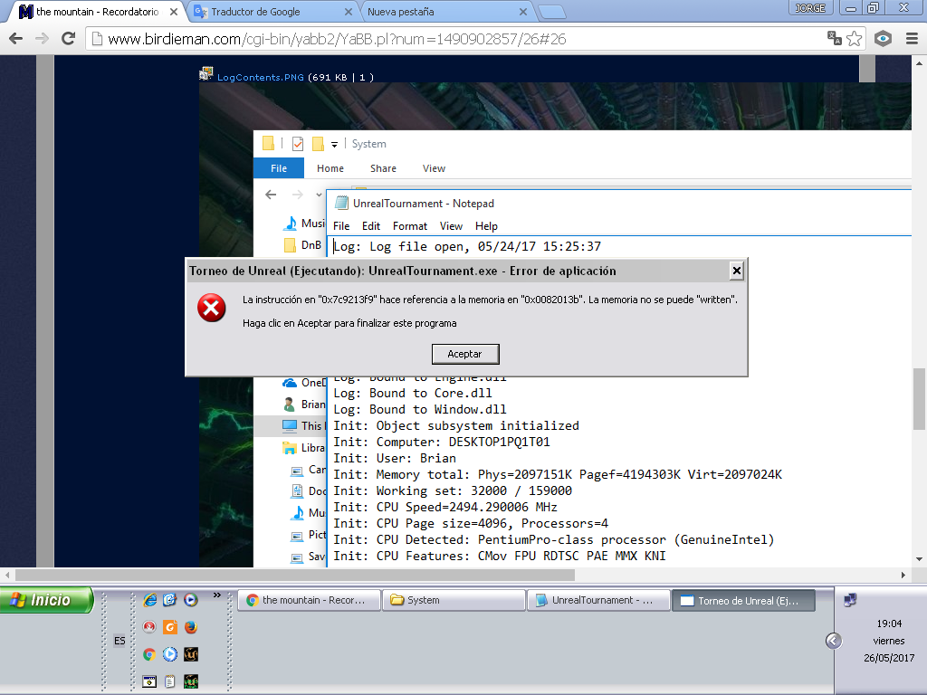Switch to the mountain - Recordatorio tab

pos(98,12)
